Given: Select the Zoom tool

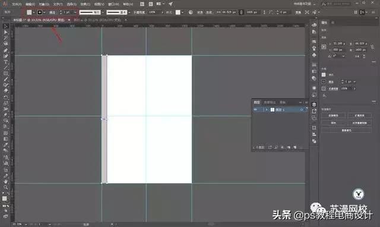Looking at the screenshot, I should pyautogui.click(x=6, y=187).
